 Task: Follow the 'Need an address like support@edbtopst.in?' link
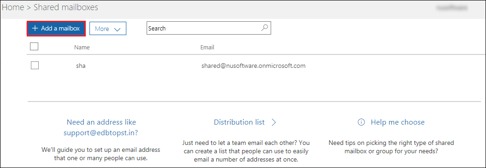101,127
